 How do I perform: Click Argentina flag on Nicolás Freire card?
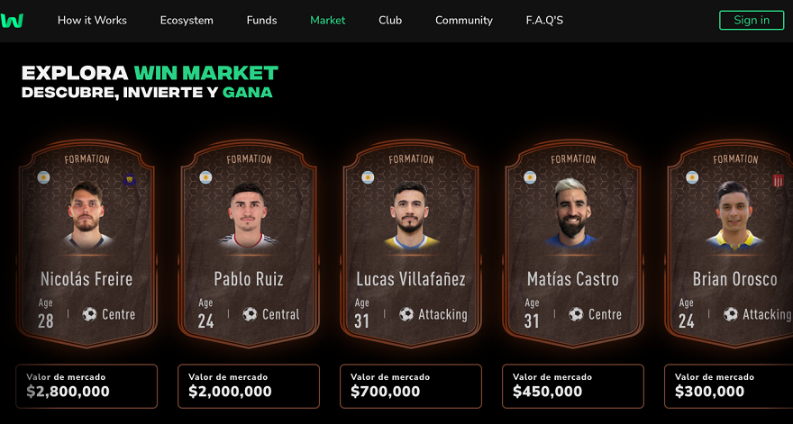[x=43, y=177]
